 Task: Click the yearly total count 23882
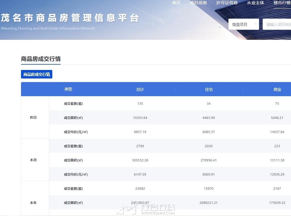140,189
